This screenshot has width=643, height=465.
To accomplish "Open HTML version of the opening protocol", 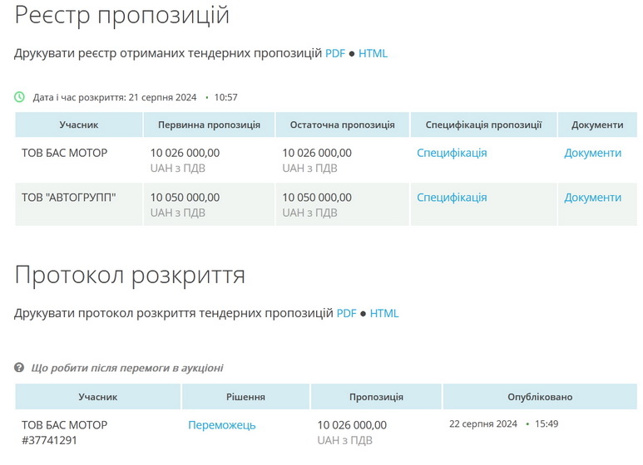I will (384, 313).
